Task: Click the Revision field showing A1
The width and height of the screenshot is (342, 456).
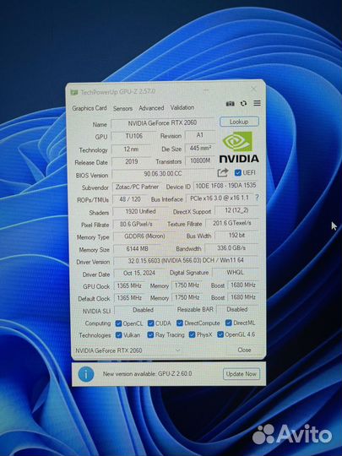Action: (x=200, y=135)
